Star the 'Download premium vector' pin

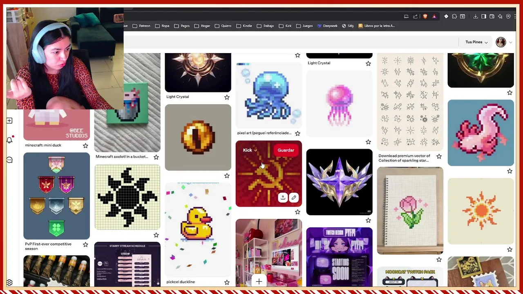coord(439,156)
